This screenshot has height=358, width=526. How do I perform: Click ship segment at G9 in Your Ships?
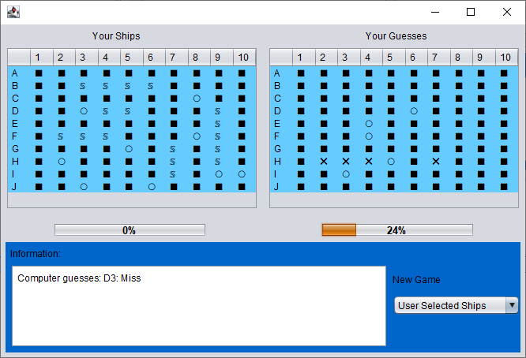(218, 148)
